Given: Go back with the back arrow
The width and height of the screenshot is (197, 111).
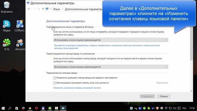Looking at the screenshot, I should [x=29, y=9].
